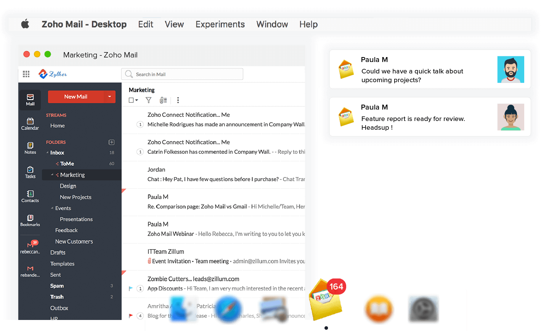
Task: Open the Templates folder
Action: coord(62,264)
